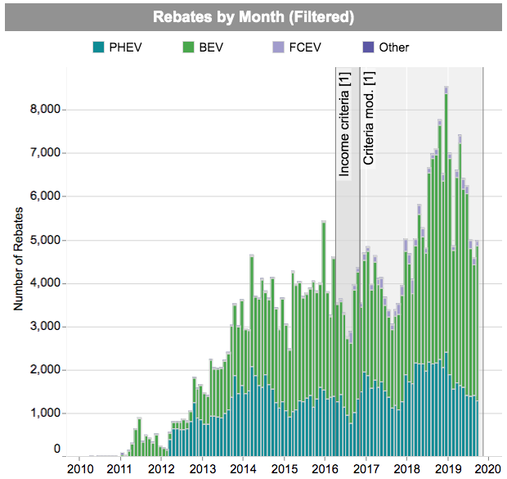
Task: Click the 8,000 y-axis label
Action: [45, 110]
